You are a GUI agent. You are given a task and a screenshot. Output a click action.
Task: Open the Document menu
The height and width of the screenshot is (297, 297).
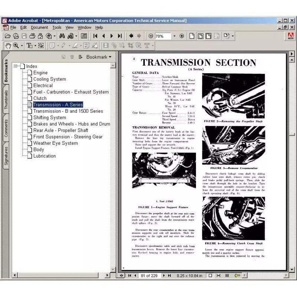point(39,27)
